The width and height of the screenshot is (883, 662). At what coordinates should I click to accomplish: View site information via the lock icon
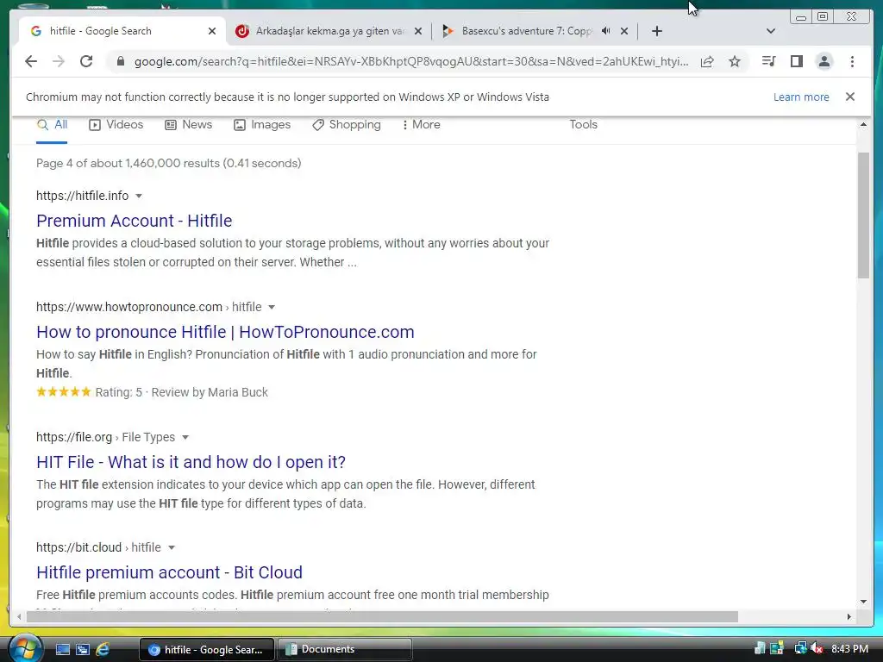121,61
